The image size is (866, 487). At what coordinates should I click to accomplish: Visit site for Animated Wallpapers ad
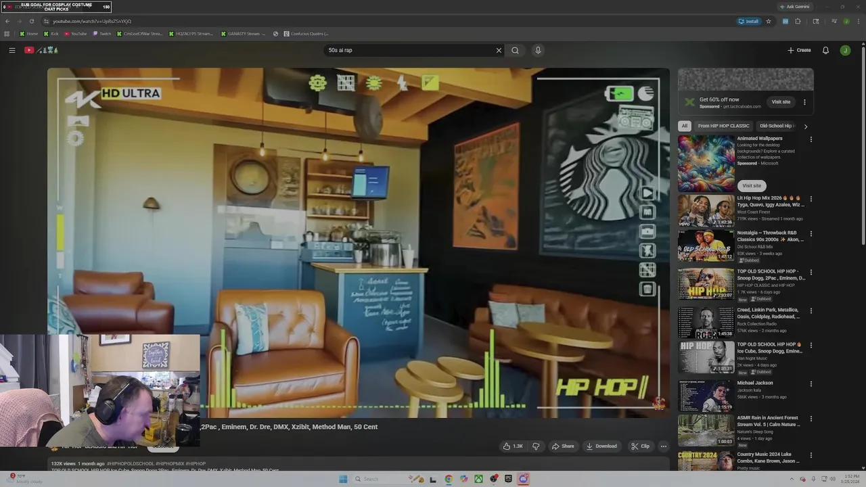click(x=752, y=185)
